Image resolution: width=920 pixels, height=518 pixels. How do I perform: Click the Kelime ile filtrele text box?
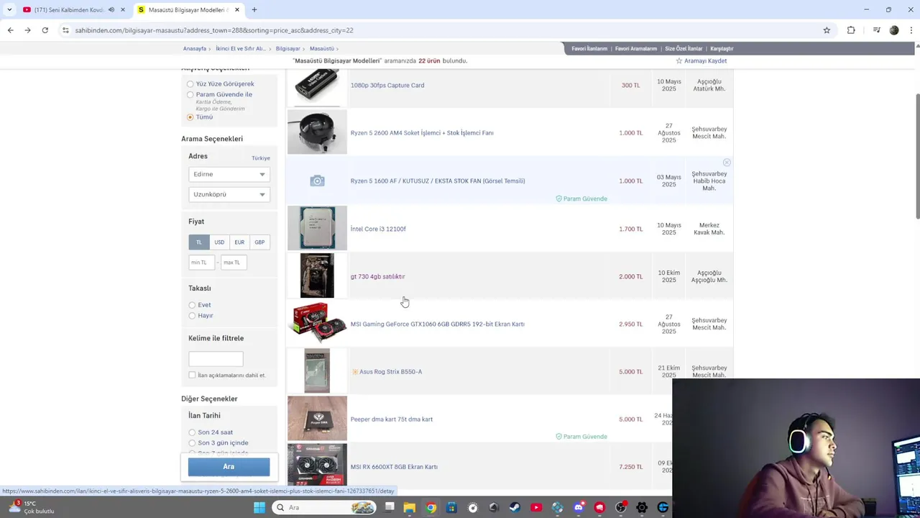tap(216, 358)
